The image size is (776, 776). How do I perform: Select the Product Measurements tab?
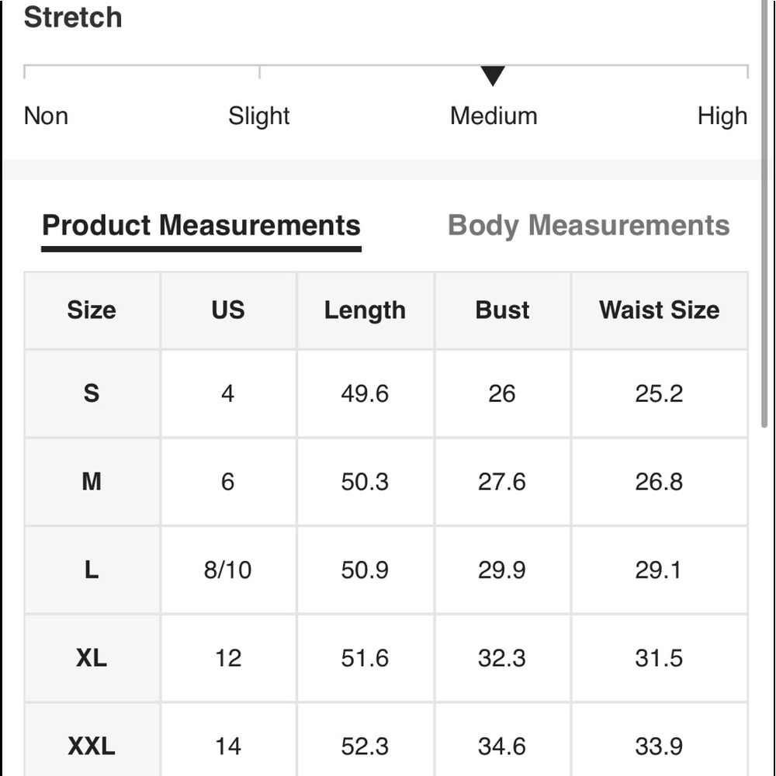point(201,226)
